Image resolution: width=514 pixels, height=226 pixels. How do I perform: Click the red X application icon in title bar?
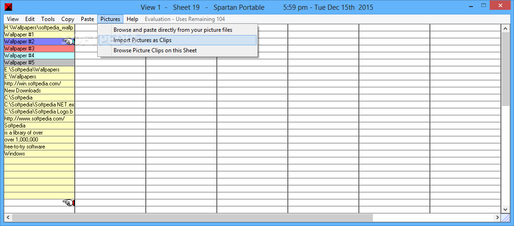9,7
